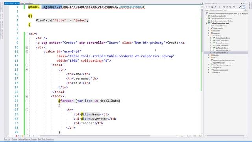Select appsettings.json in Solution Explorer
Viewport: 252px width, 142px height.
coord(219,63)
